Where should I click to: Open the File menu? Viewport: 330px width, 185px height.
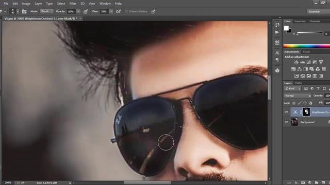tap(6, 4)
